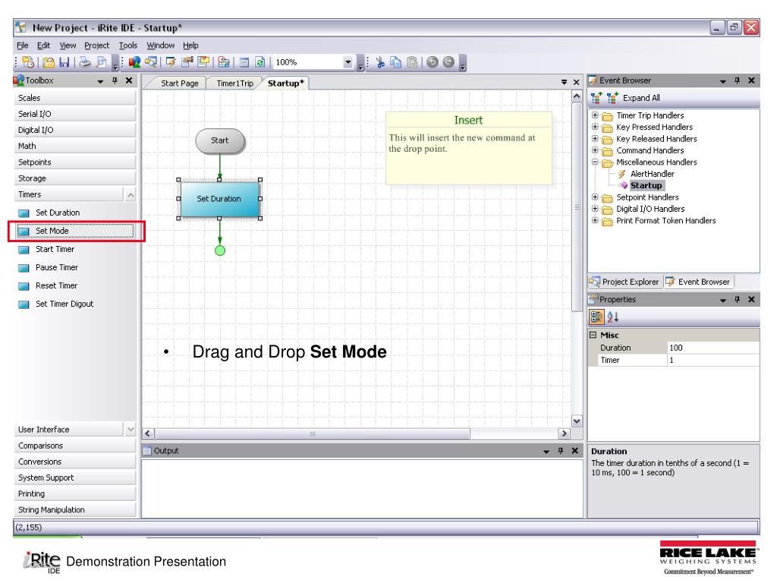Click the Copy icon in toolbar
The image size is (777, 583).
coord(395,62)
